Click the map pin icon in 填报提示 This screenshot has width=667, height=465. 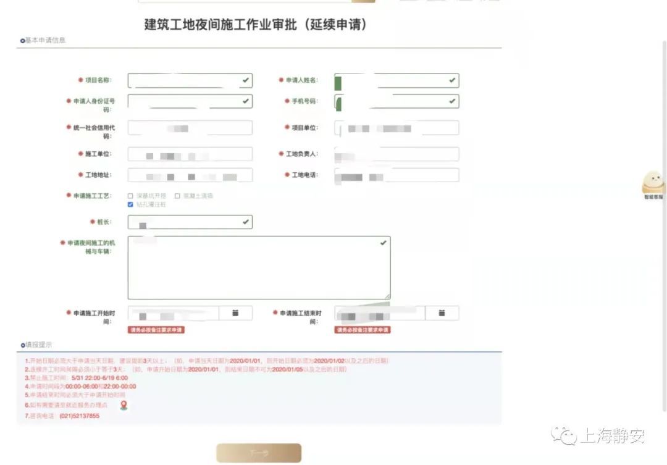click(124, 405)
